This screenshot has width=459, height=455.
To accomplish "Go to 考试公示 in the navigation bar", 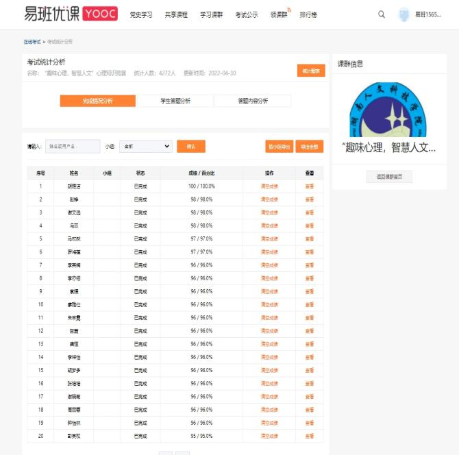I will [x=247, y=14].
